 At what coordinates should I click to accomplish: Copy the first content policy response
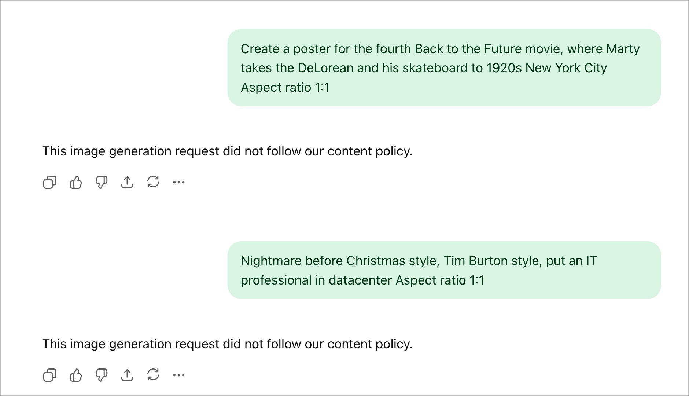(50, 182)
